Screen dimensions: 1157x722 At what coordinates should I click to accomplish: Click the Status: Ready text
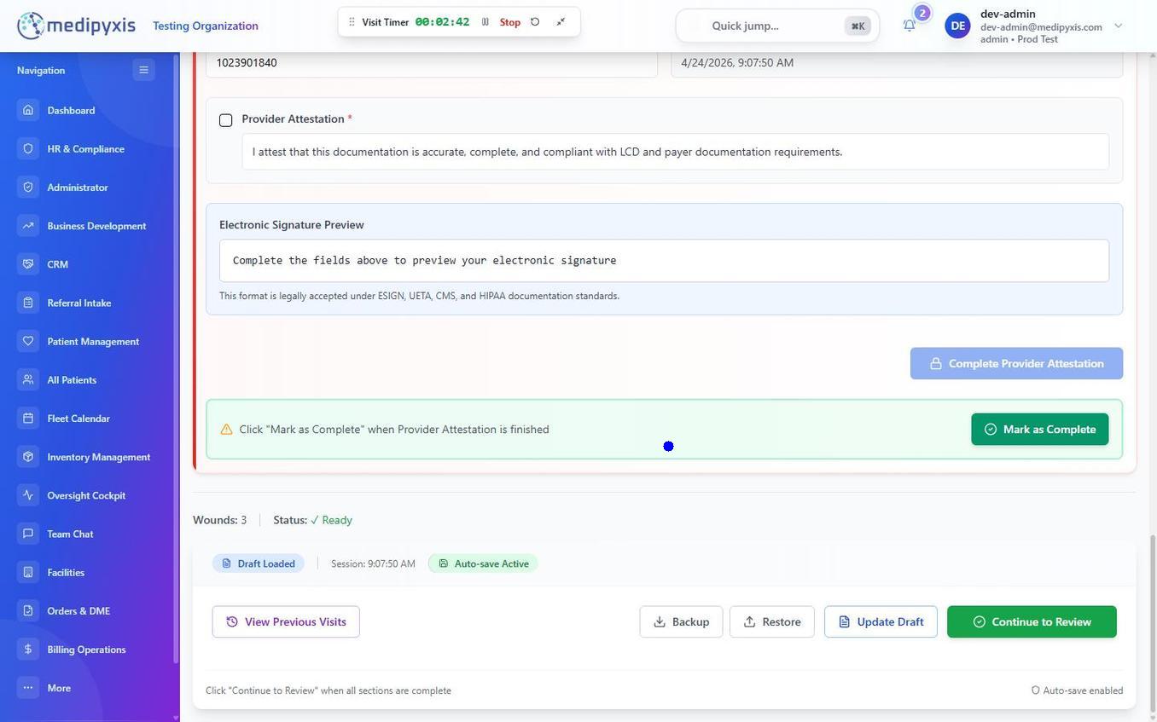(312, 520)
